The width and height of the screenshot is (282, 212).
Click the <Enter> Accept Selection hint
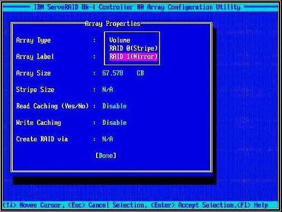(192, 205)
